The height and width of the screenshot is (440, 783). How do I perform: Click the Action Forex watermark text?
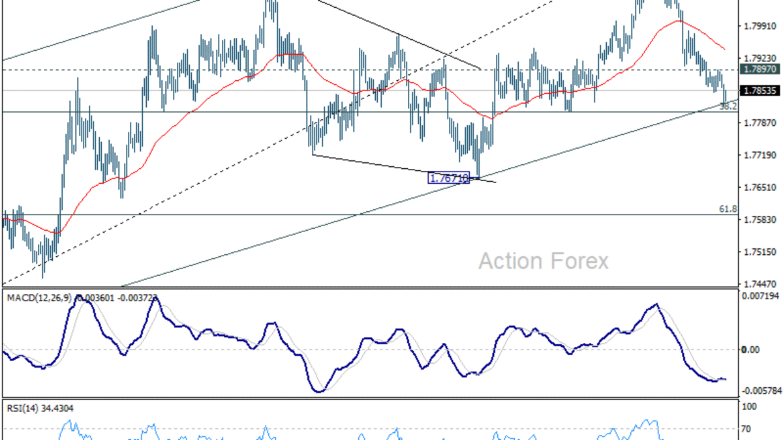click(x=543, y=261)
